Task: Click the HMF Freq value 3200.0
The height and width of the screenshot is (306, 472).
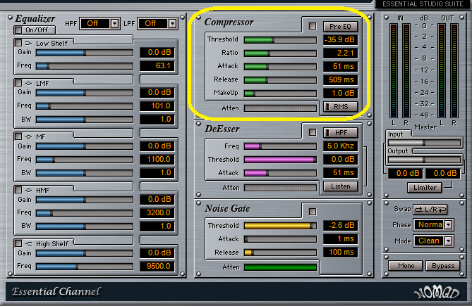Action: pyautogui.click(x=157, y=212)
